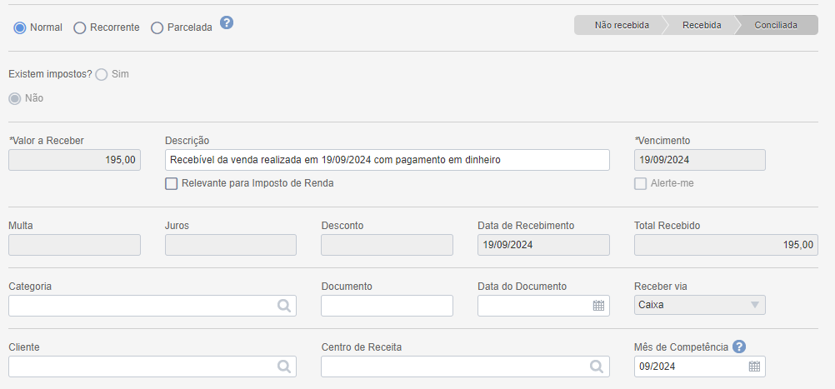This screenshot has height=389, width=835.
Task: Click the Total Recebido field
Action: pos(727,245)
